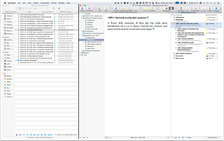Image resolution: width=224 pixels, height=141 pixels.
Task: Click the Compile toolbar icon
Action: point(152,9)
